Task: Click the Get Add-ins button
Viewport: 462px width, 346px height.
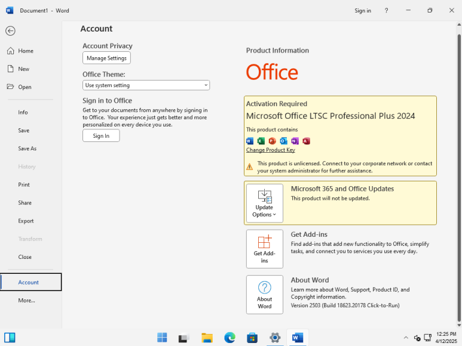Action: tap(265, 249)
